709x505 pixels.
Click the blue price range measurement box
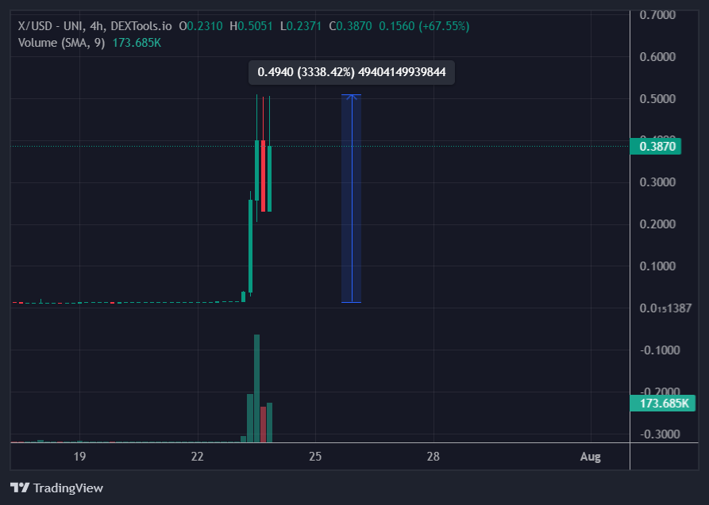[352, 198]
